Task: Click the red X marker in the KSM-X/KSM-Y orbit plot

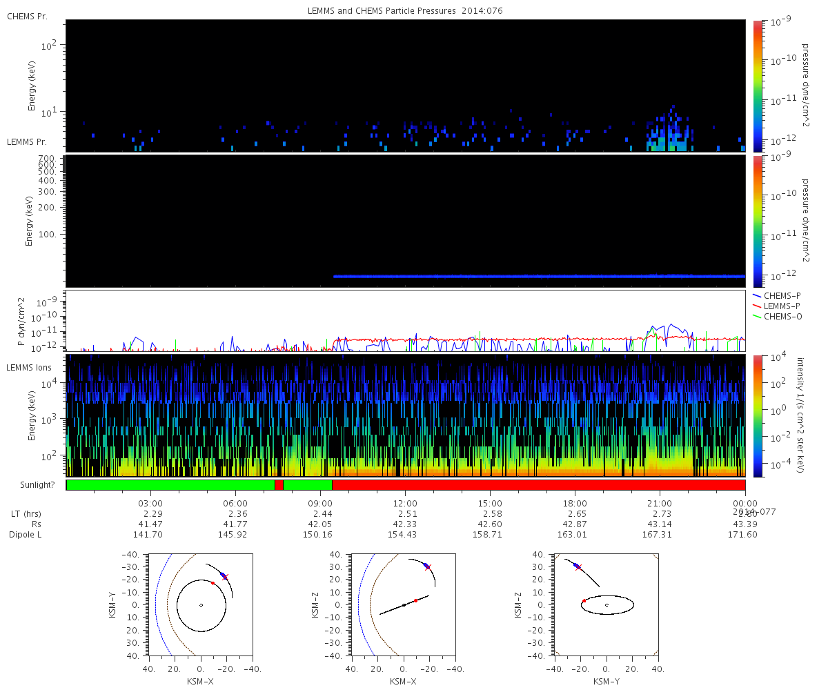Action: tap(225, 577)
